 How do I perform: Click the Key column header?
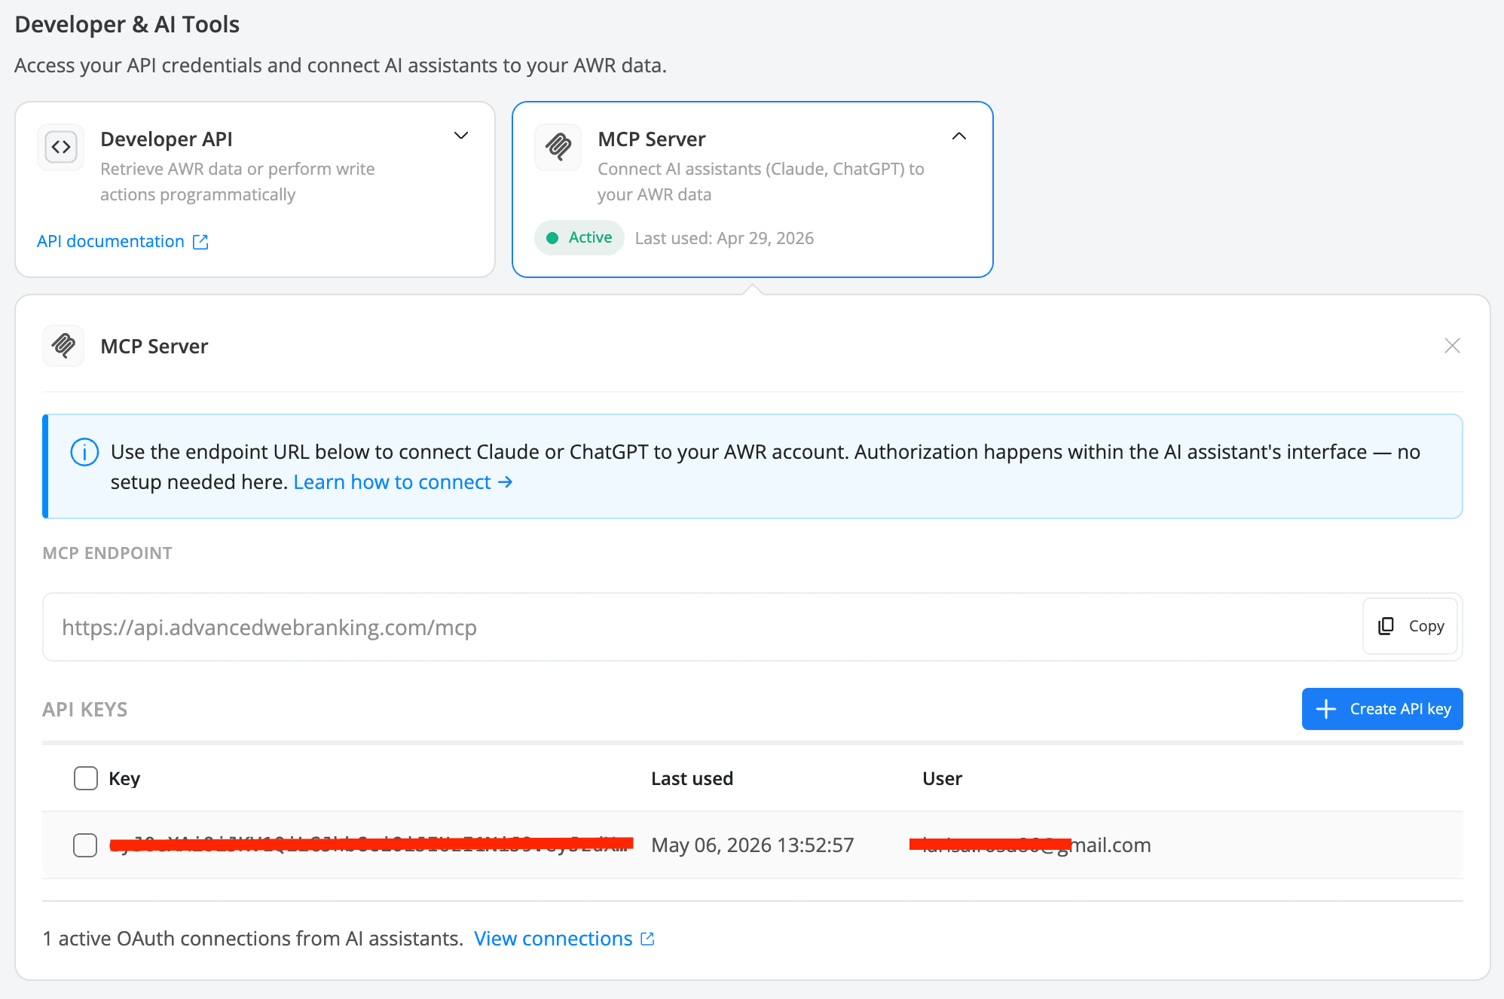124,778
